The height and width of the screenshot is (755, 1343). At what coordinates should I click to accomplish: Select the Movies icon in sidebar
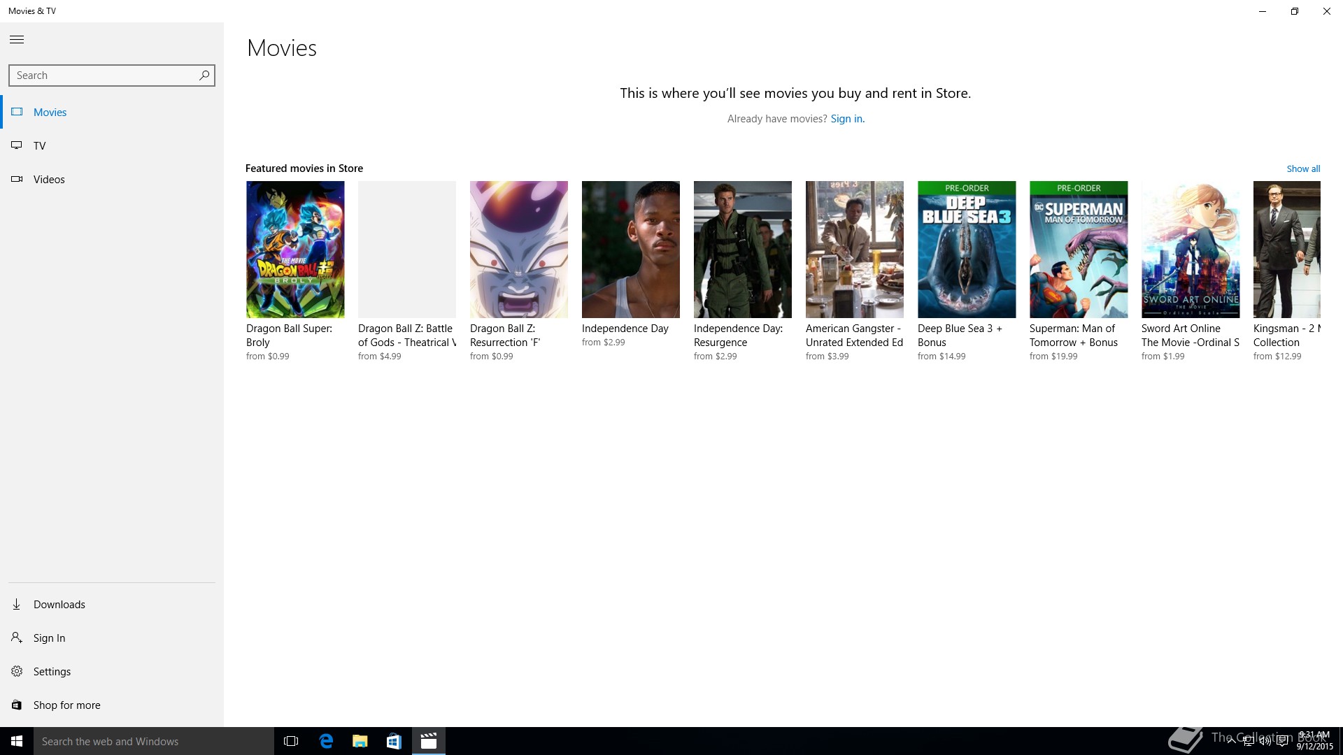coord(17,112)
